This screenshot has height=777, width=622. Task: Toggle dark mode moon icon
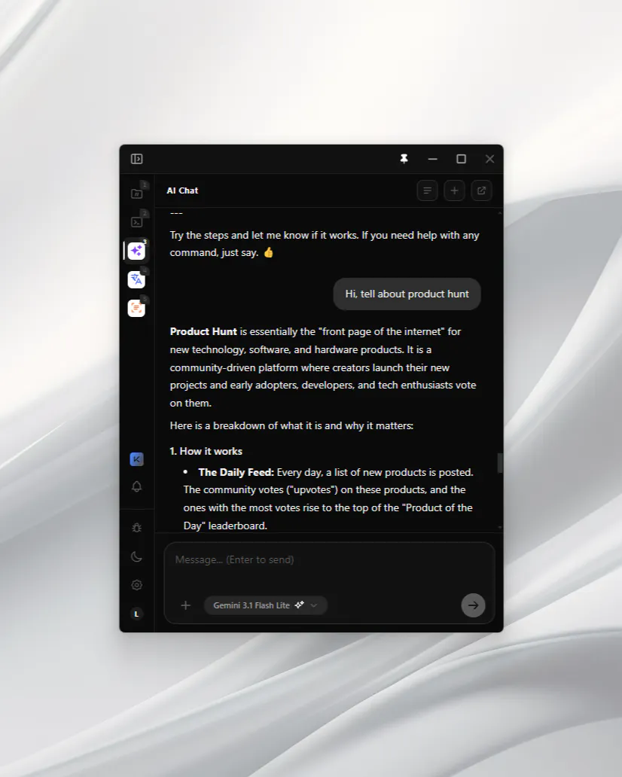pos(137,556)
